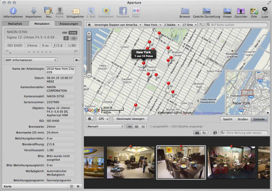The image size is (272, 191).
Task: Open the EXIF-Informationen preset dropdown
Action: 30,60
